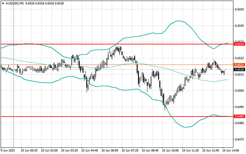Click the 0.6525 price scale value
The image size is (246, 154).
(239, 58)
